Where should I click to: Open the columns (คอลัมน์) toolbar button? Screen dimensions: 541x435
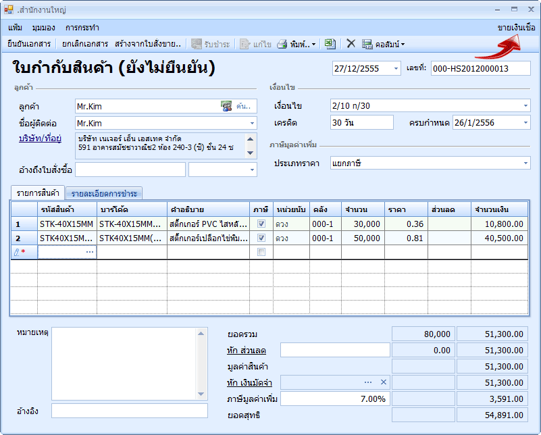[x=383, y=44]
